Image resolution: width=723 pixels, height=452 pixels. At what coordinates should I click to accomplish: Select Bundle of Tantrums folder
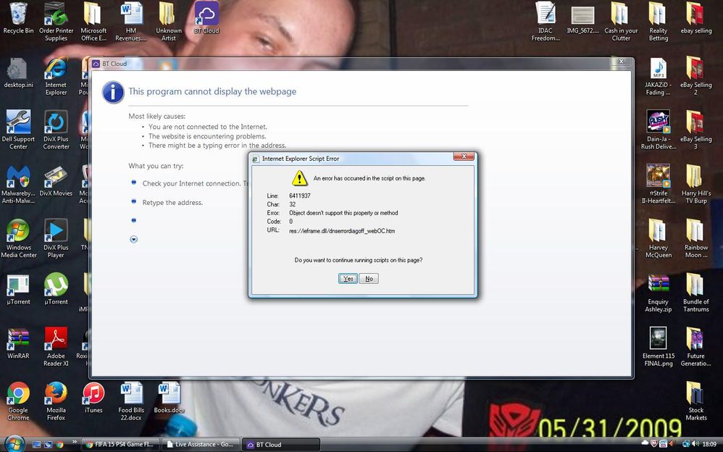tap(695, 293)
